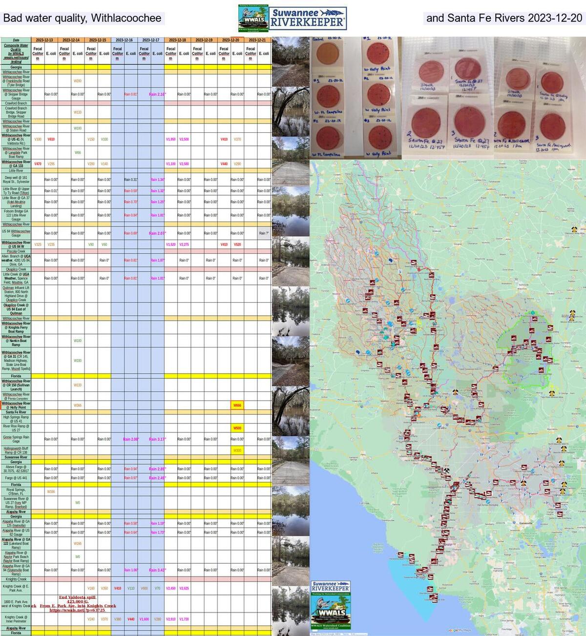
Task: Select the Hollingsworth Bluff Ramp row label
Action: click(16, 451)
